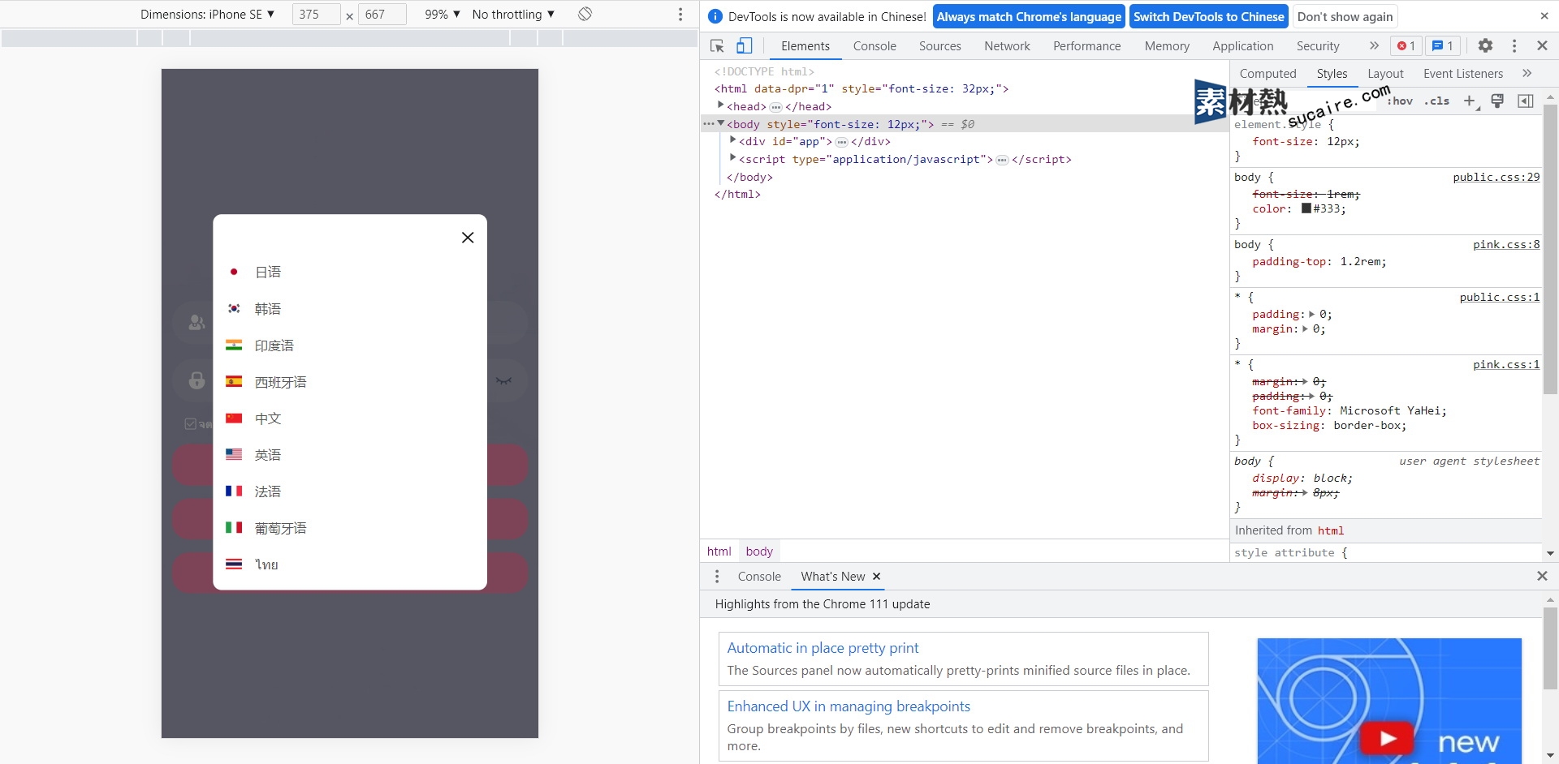This screenshot has height=764, width=1559.
Task: Choose 韩语 language option
Action: click(268, 308)
